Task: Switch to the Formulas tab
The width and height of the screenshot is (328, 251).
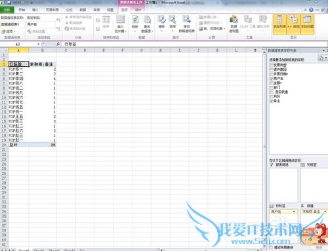Action: (69, 10)
